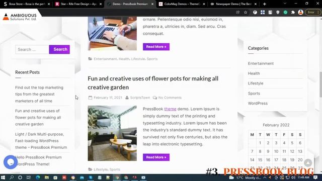This screenshot has height=181, width=322.
Task: Open the Chrome extensions puzzle icon
Action: 293,12
